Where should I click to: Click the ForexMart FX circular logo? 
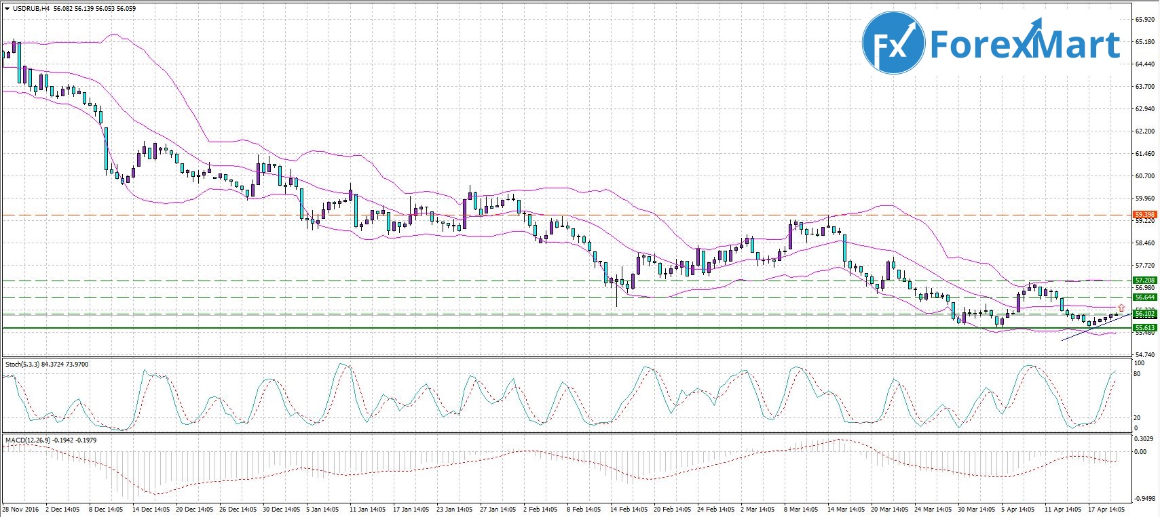pos(893,43)
